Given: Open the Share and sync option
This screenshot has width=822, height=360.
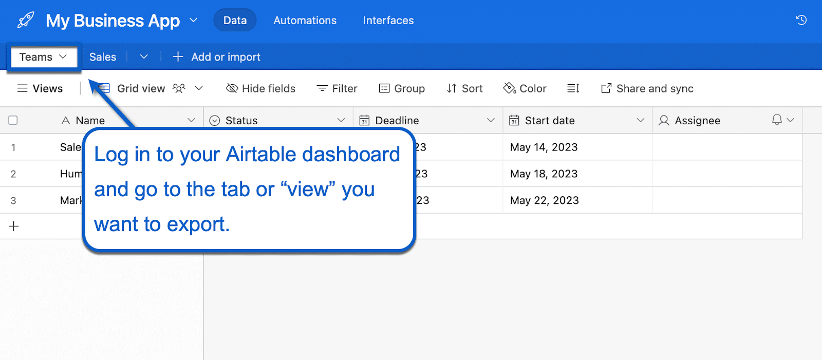Looking at the screenshot, I should coord(647,88).
